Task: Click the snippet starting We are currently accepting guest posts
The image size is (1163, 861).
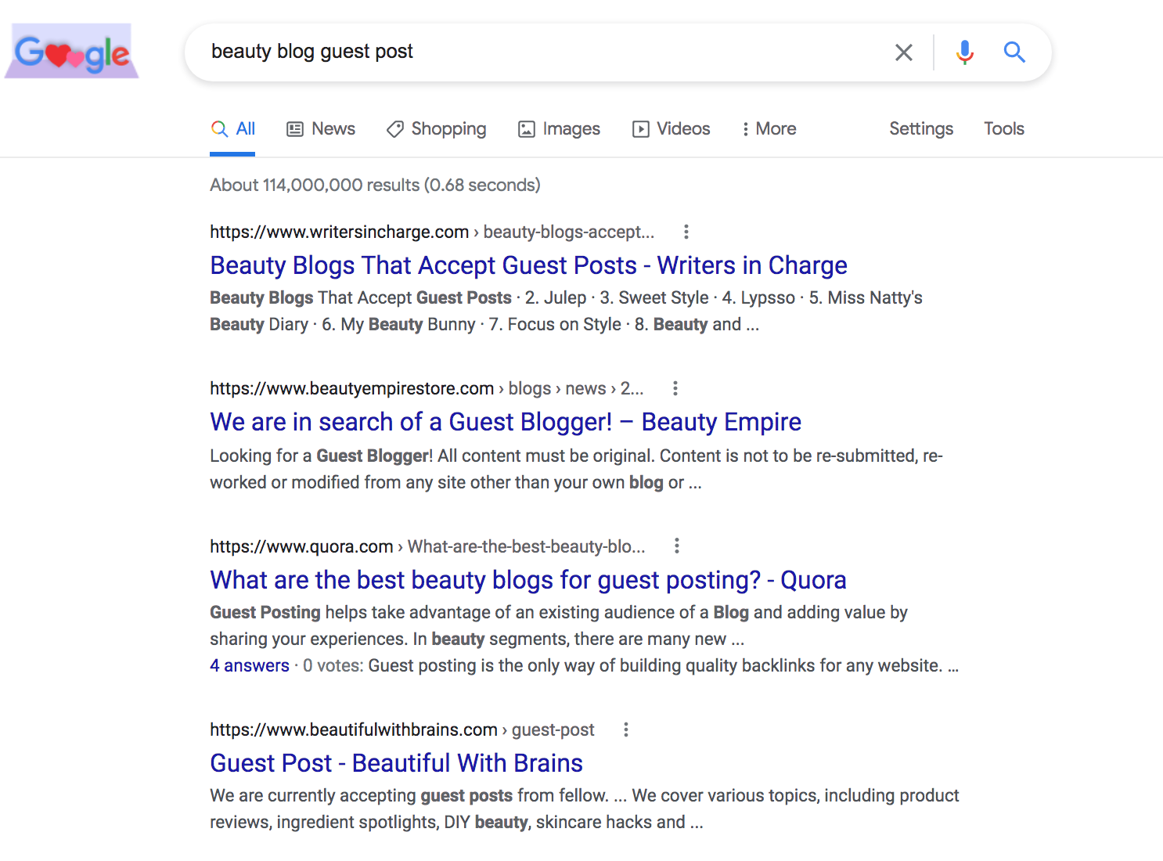Action: point(584,809)
